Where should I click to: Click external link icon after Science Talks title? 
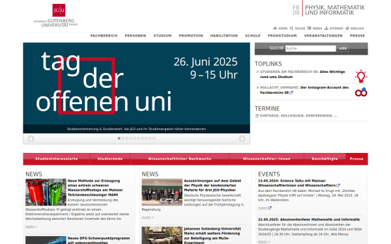pos(338,185)
